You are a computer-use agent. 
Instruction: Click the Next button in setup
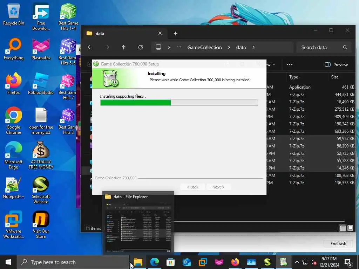pyautogui.click(x=218, y=187)
